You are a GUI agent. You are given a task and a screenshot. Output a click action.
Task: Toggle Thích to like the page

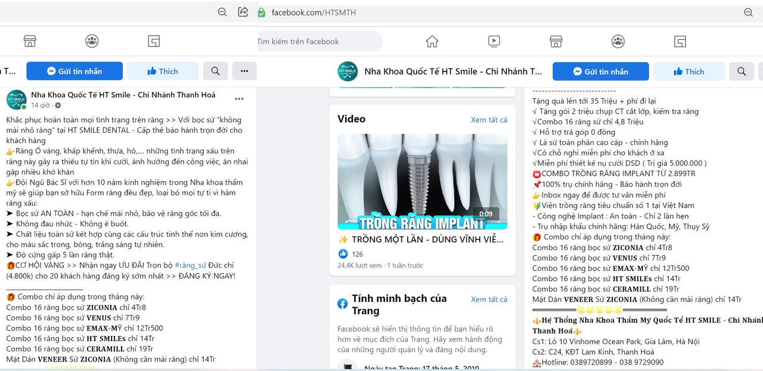[163, 71]
